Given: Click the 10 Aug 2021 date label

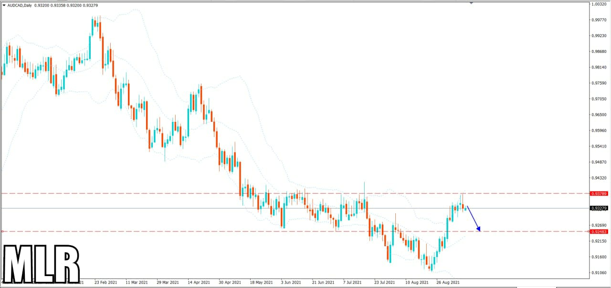Looking at the screenshot, I should 416,282.
